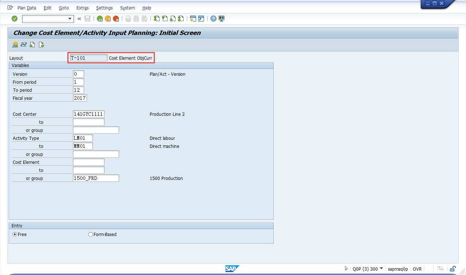
Task: Open the Help question mark icon
Action: tap(214, 19)
